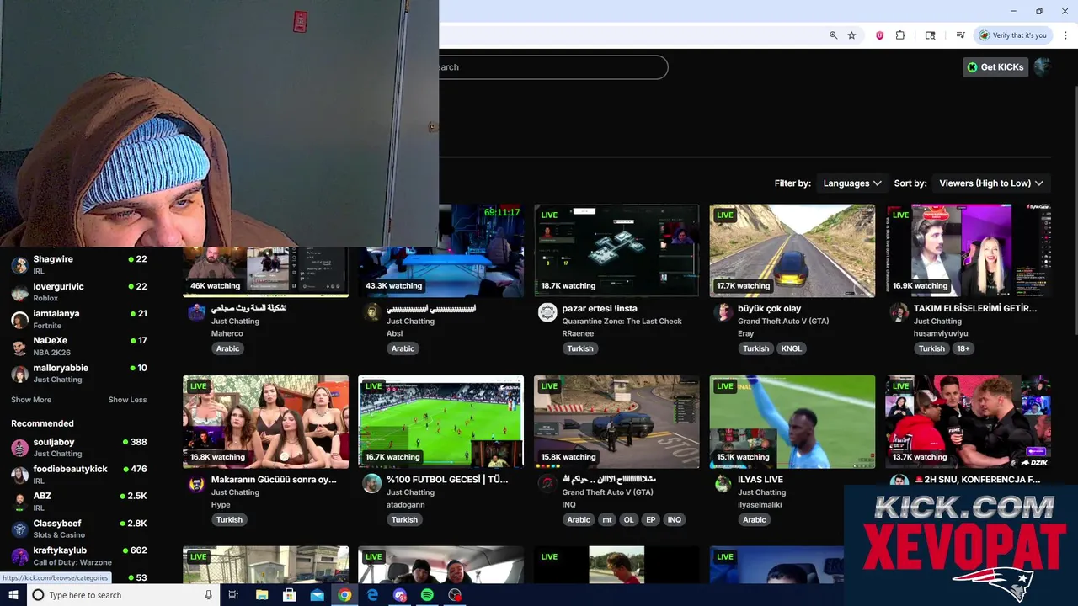Open recommended channel foodiebeautykick

point(79,475)
